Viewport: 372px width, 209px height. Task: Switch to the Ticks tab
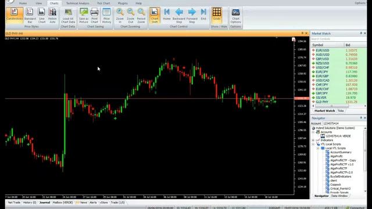coord(341,111)
